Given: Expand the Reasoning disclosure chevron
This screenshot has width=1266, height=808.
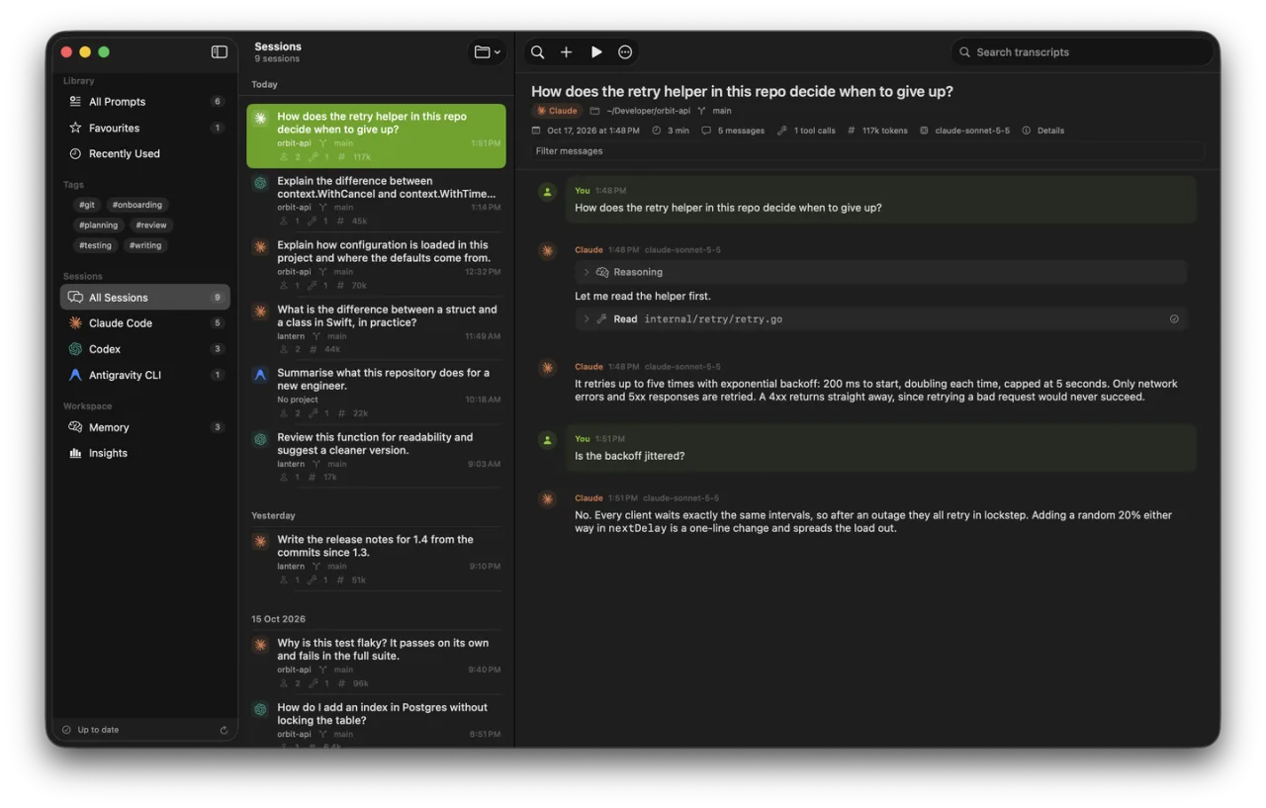Looking at the screenshot, I should click(x=586, y=272).
